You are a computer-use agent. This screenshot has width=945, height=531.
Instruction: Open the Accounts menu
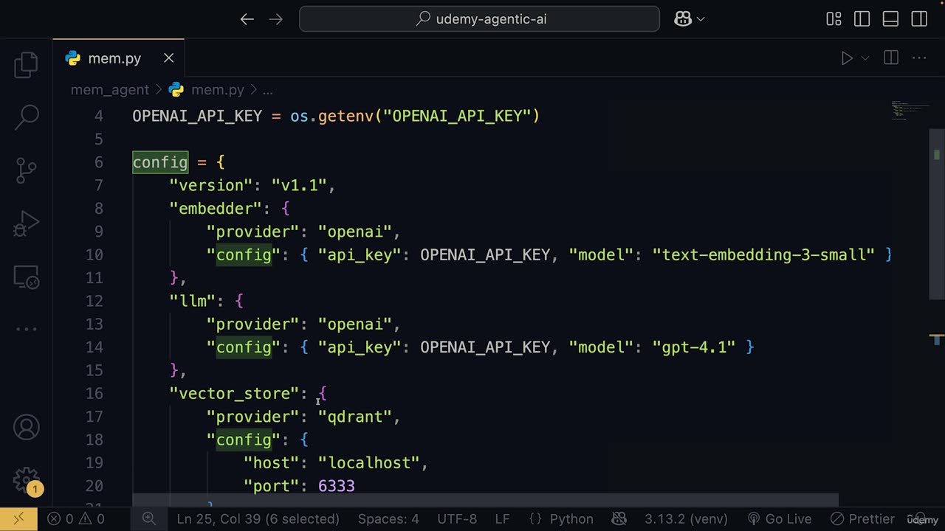tap(26, 428)
